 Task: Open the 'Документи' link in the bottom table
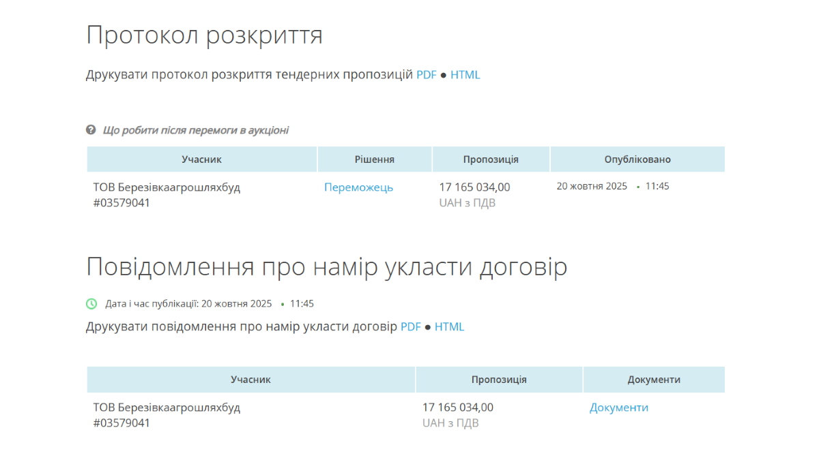pos(618,408)
